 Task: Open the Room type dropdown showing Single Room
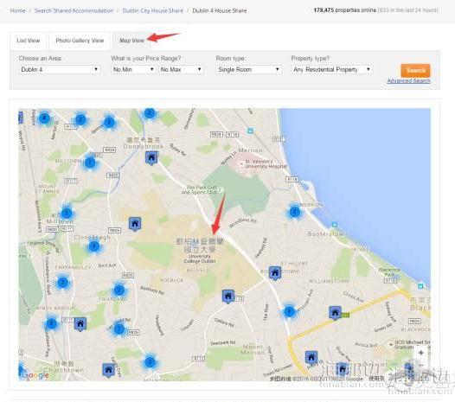[x=248, y=70]
